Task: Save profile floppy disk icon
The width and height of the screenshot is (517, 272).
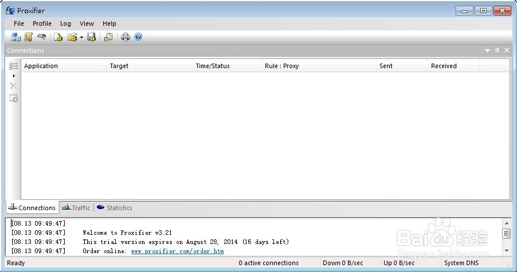Action: 91,37
